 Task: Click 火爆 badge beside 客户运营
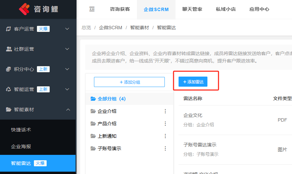coord(43,29)
